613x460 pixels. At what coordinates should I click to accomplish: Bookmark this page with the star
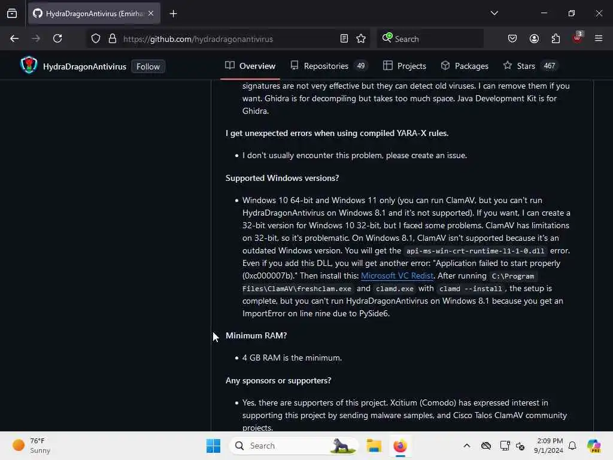coord(361,38)
